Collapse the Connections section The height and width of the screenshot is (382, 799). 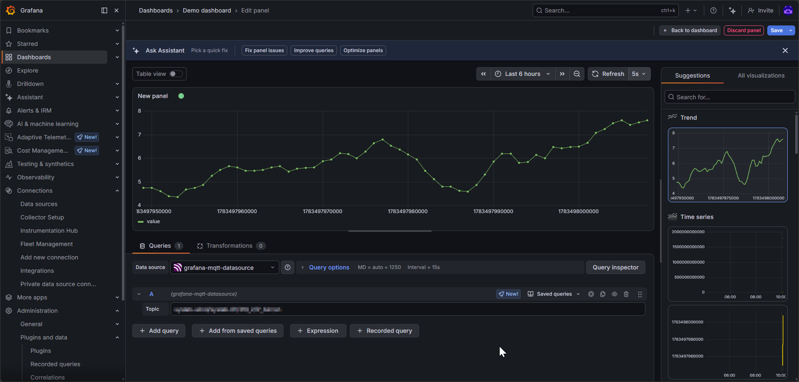pyautogui.click(x=117, y=191)
